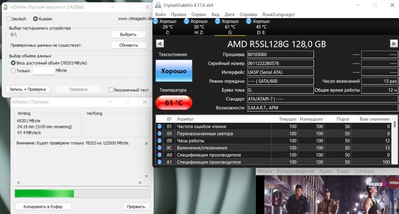The height and width of the screenshot is (214, 399).
Task: Click 'Атрибут' column header
Action: point(223,119)
